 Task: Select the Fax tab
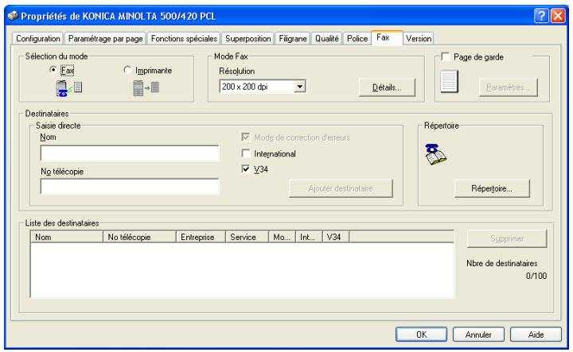click(x=387, y=37)
